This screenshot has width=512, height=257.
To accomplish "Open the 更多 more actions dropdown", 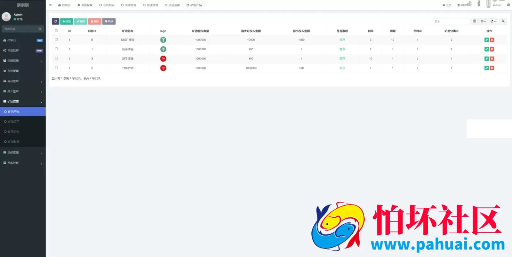I will 109,21.
